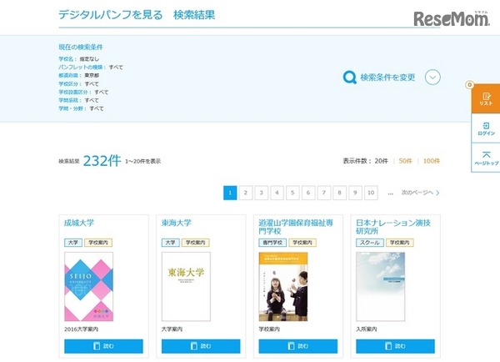Open the 成城大学 title link

point(79,223)
